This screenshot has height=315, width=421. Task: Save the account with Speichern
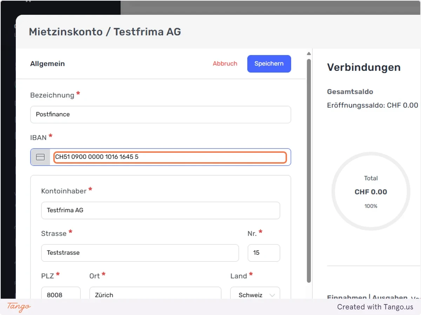click(x=269, y=64)
